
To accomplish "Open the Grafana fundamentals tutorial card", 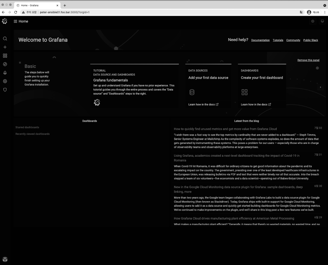I will 134,86.
